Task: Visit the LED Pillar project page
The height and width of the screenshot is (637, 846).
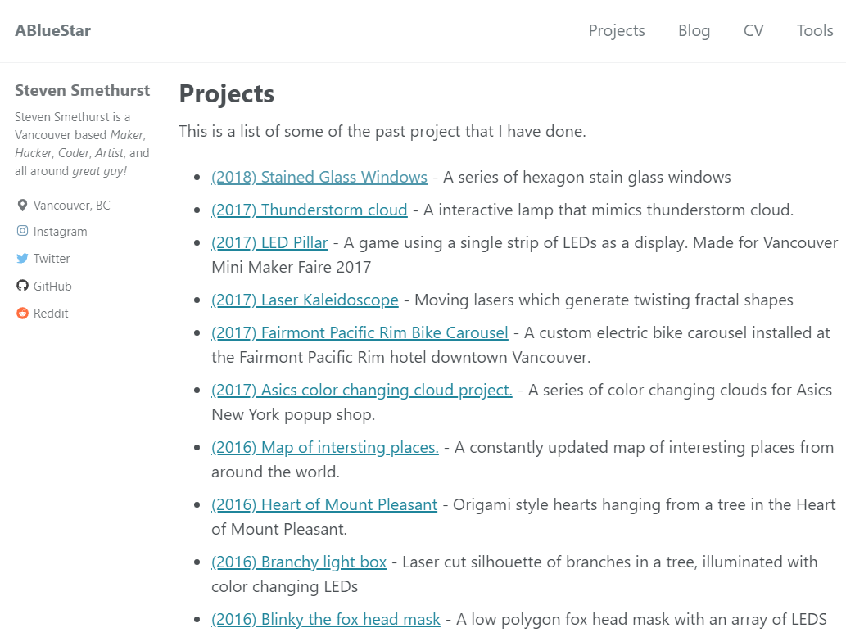Action: (269, 243)
